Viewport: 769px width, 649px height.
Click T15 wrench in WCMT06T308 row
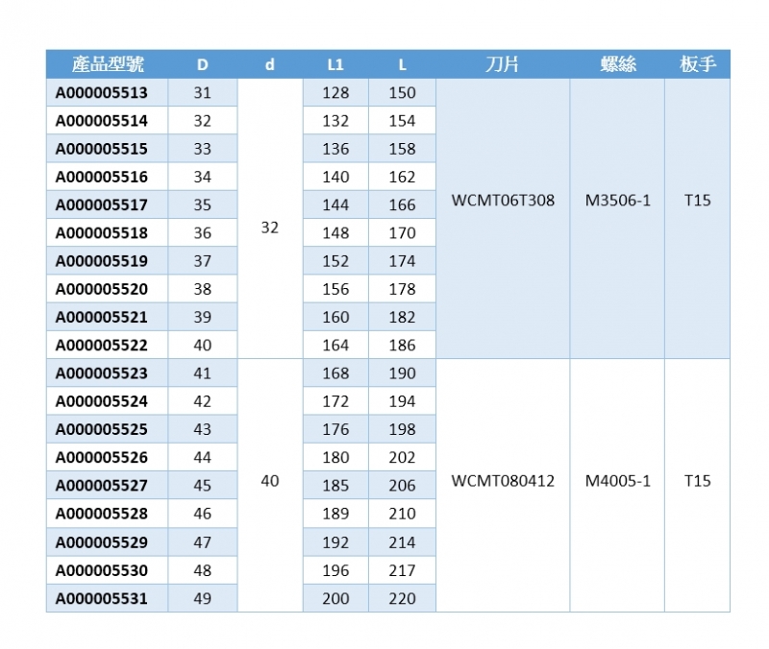click(698, 201)
